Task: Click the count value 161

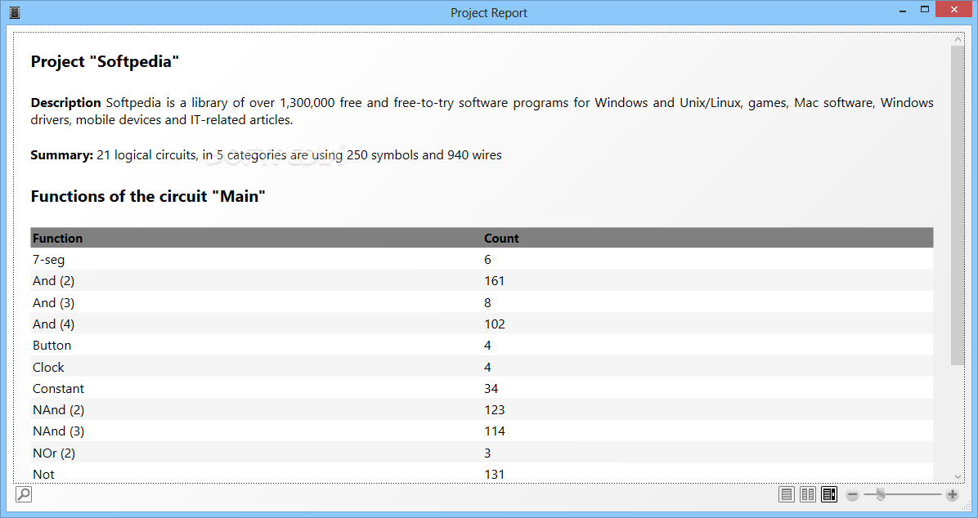Action: [494, 280]
